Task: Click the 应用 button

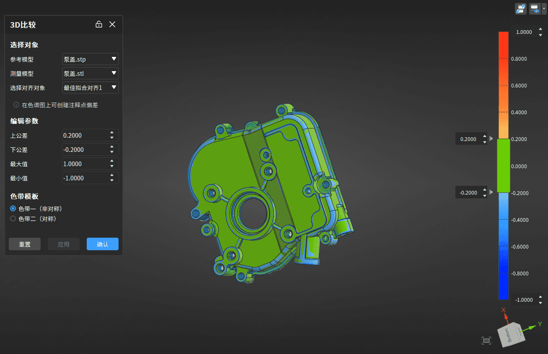Action: (x=64, y=244)
